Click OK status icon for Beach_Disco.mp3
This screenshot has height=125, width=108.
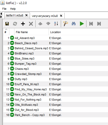click(x=12, y=43)
